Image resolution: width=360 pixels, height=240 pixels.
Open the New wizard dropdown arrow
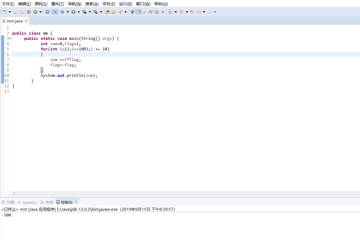[10, 12]
